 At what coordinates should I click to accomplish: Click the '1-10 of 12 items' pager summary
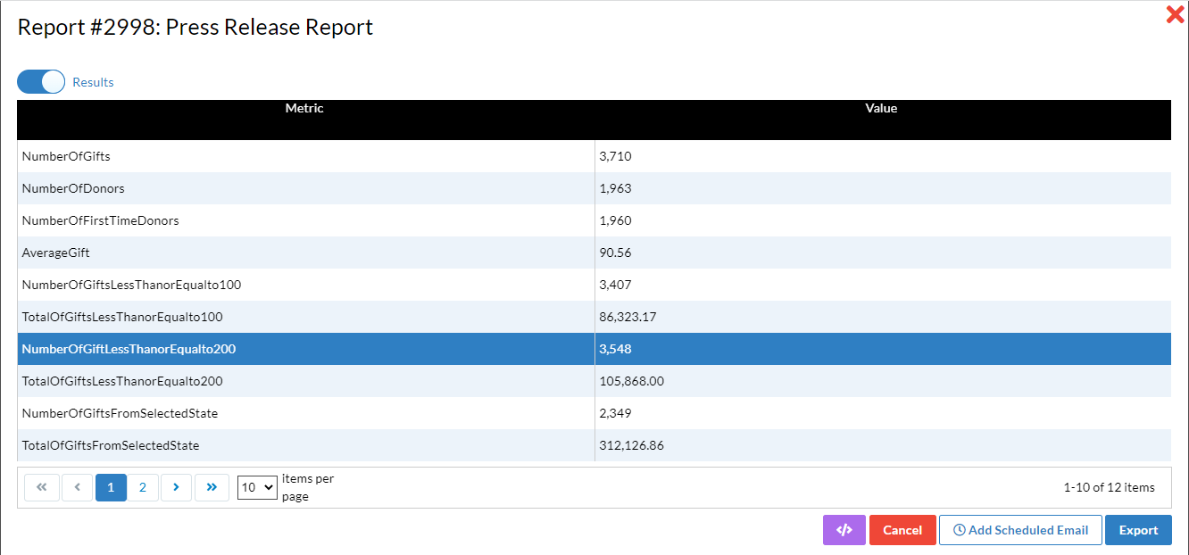click(x=1109, y=487)
